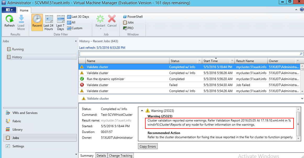Open the PRO window
This screenshot has height=158, width=304.
point(128,28)
